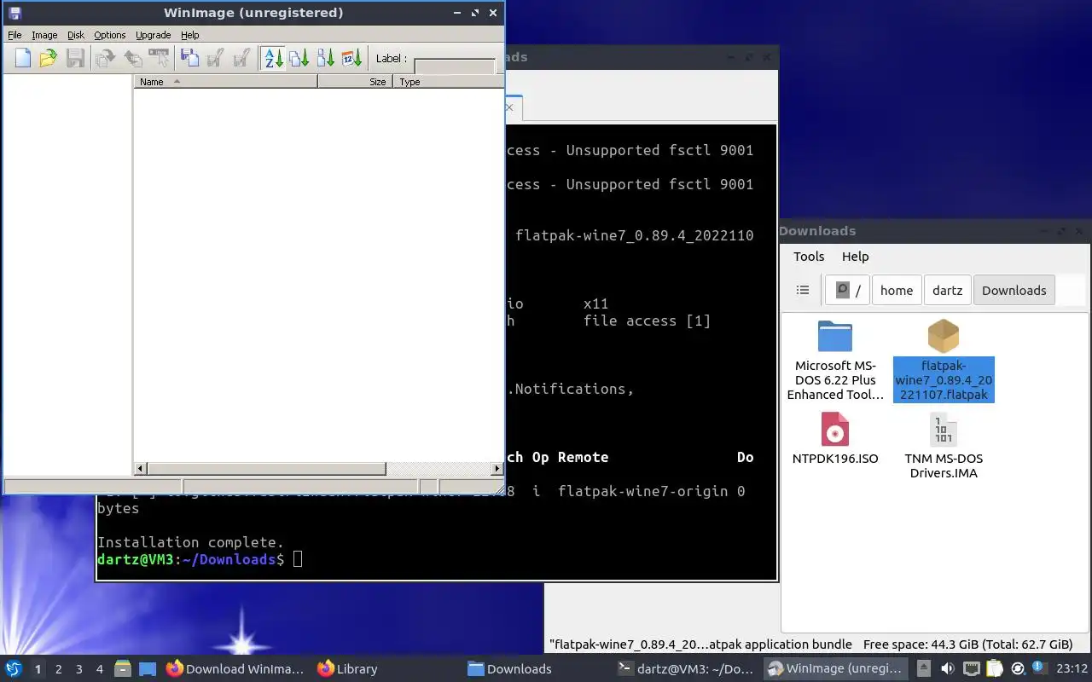Image resolution: width=1092 pixels, height=682 pixels.
Task: Switch to the 'Download WinIma...' Firefox taskbar entry
Action: pos(235,669)
